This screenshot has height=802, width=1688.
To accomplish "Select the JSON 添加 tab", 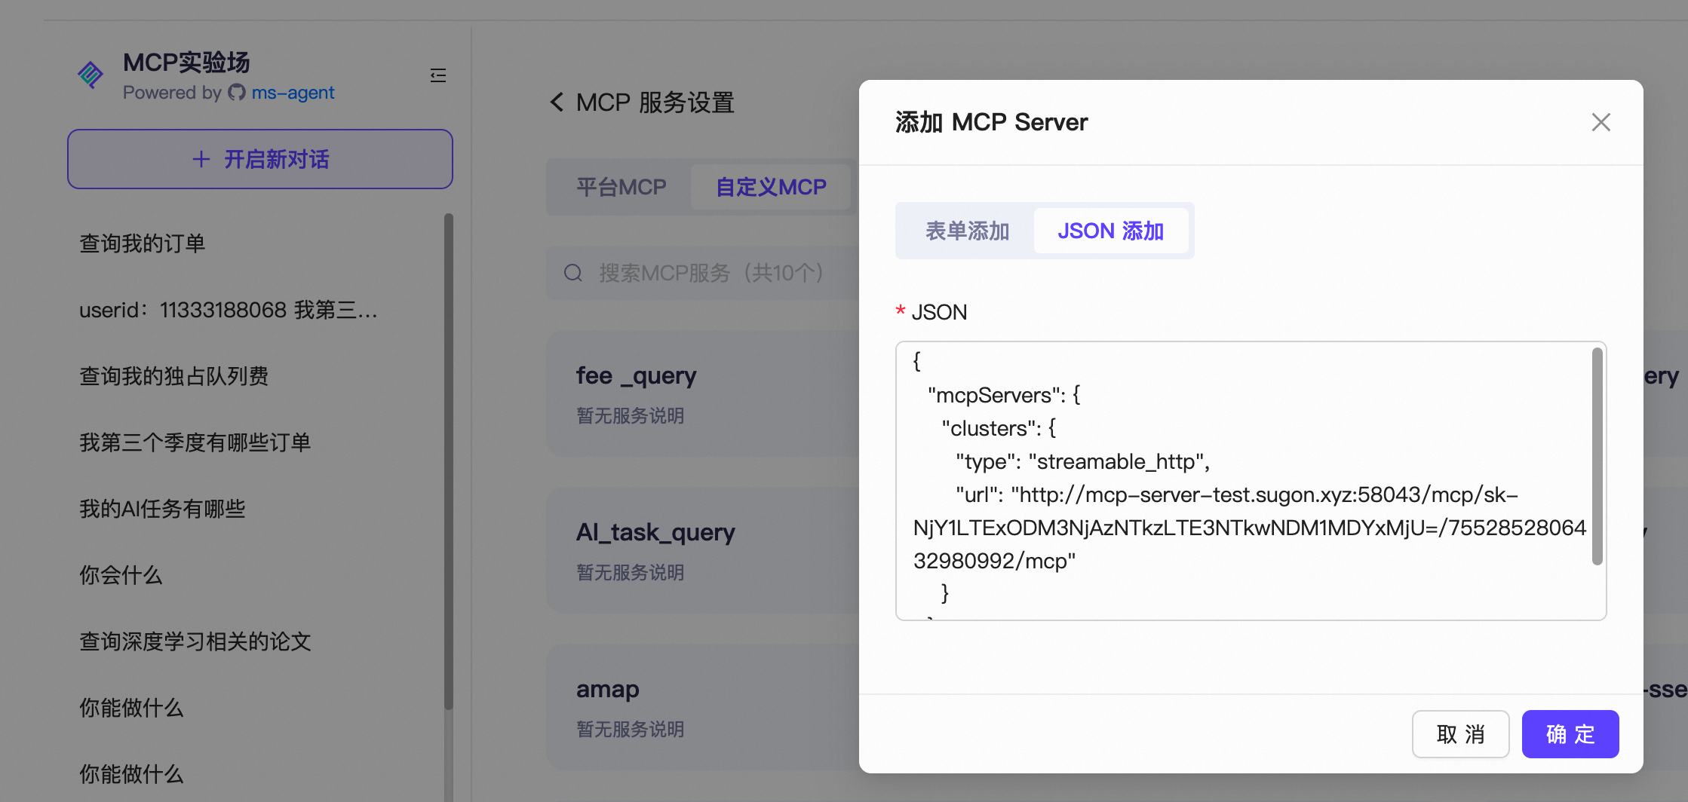I will click(1110, 231).
